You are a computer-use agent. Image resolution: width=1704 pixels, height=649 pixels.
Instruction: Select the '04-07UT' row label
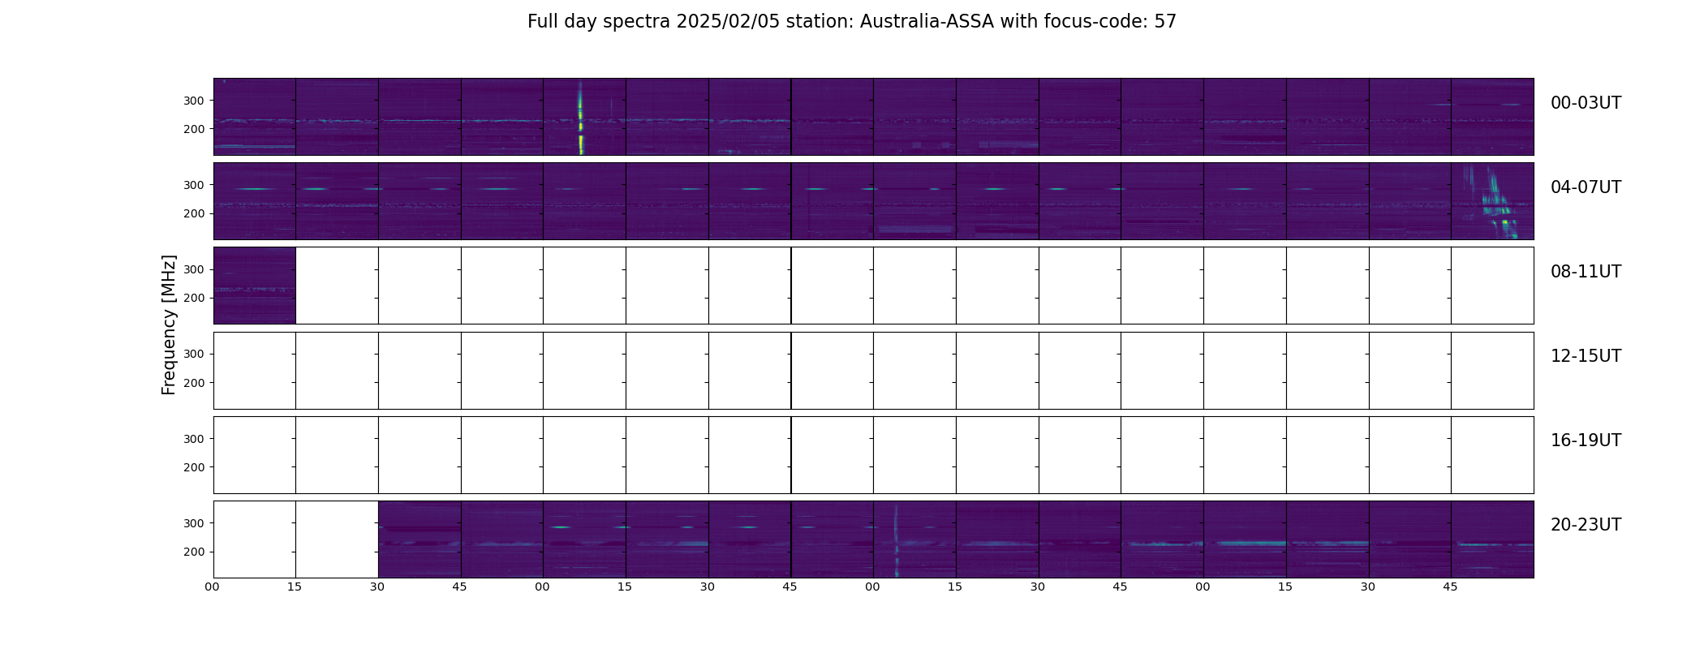coord(1586,187)
